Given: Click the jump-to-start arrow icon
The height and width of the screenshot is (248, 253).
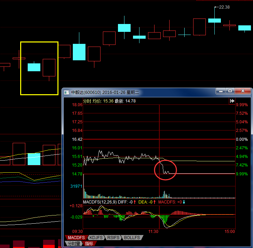Looking at the screenshot, I should 232,101.
